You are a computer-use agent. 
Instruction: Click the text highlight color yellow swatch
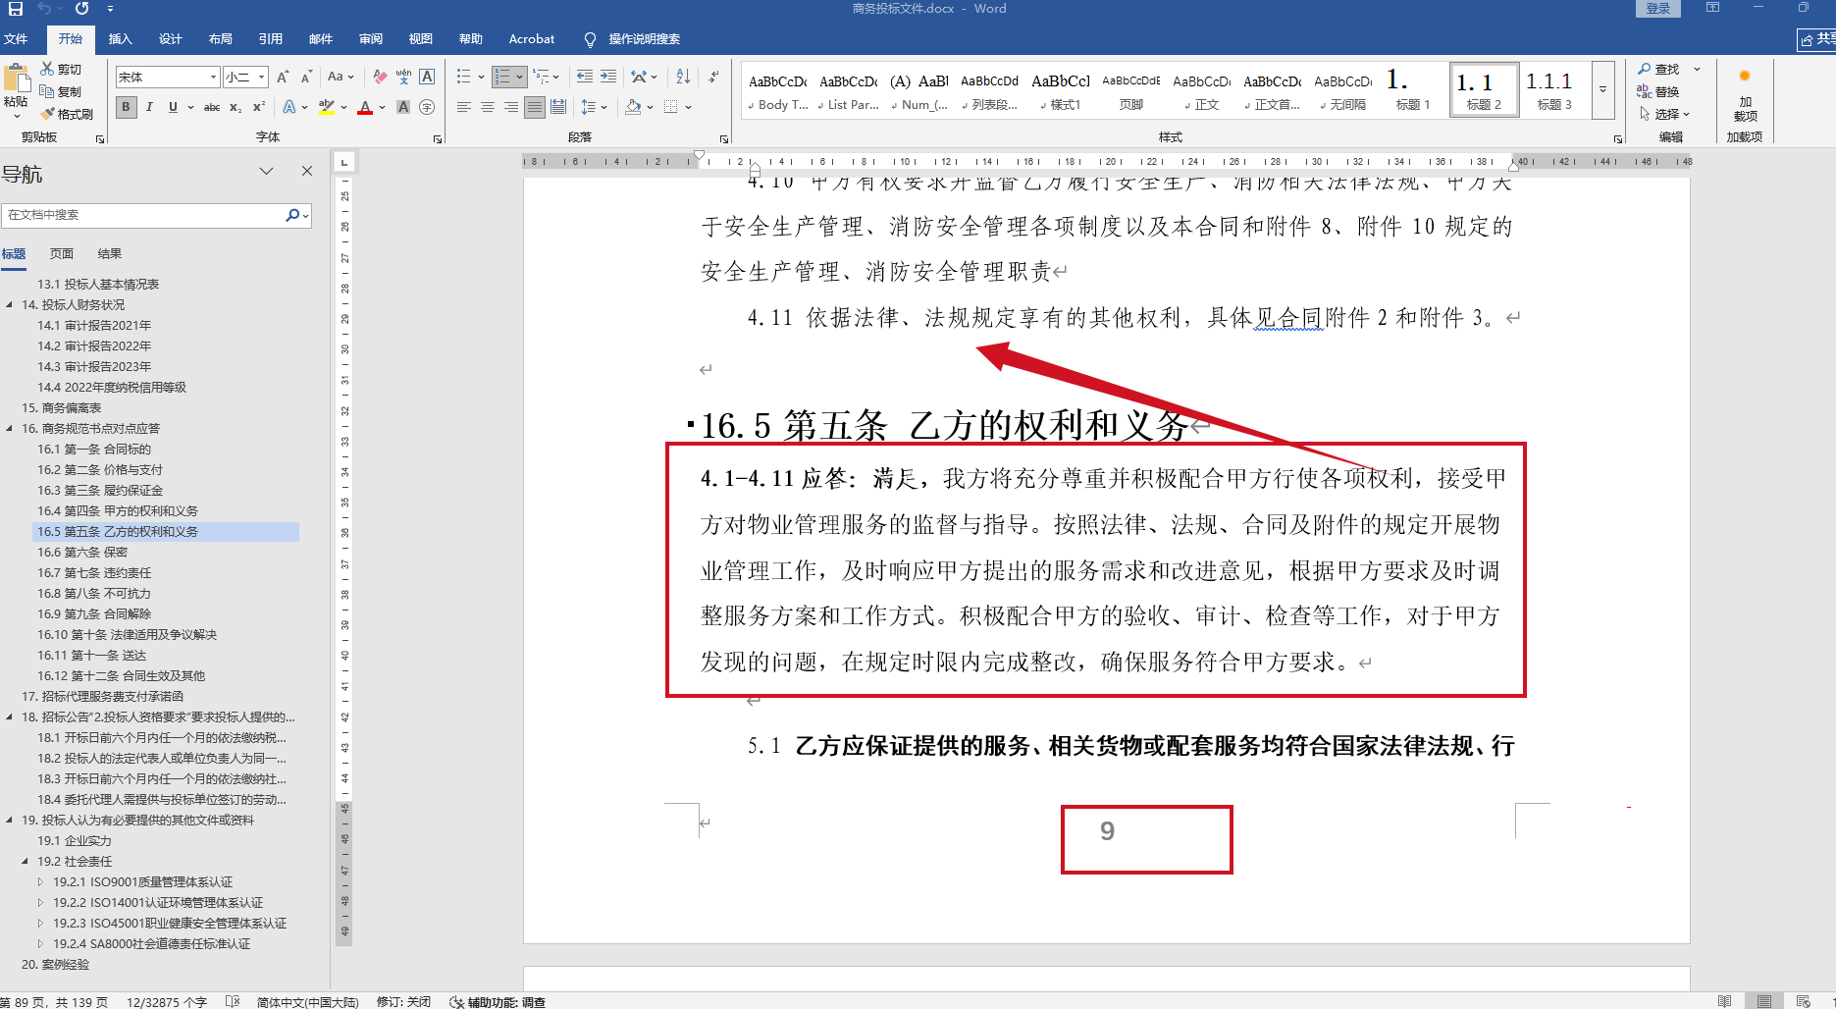coord(327,107)
